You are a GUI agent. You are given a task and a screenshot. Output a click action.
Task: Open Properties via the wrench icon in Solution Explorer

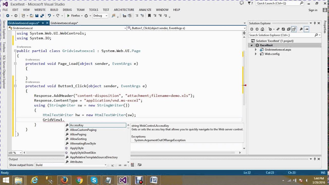click(x=301, y=29)
